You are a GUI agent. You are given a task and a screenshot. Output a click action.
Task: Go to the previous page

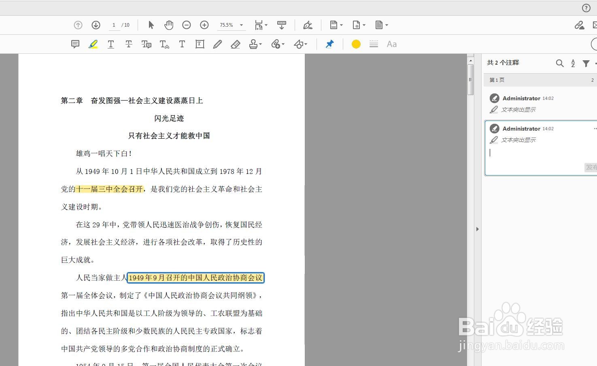(78, 25)
